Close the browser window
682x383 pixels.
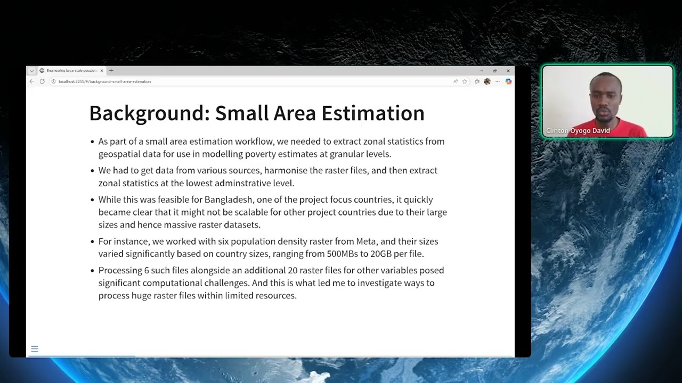[508, 71]
